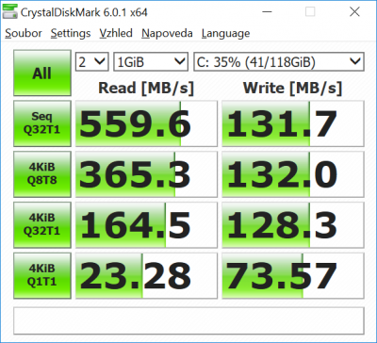Open the Vzhled menu

(116, 33)
